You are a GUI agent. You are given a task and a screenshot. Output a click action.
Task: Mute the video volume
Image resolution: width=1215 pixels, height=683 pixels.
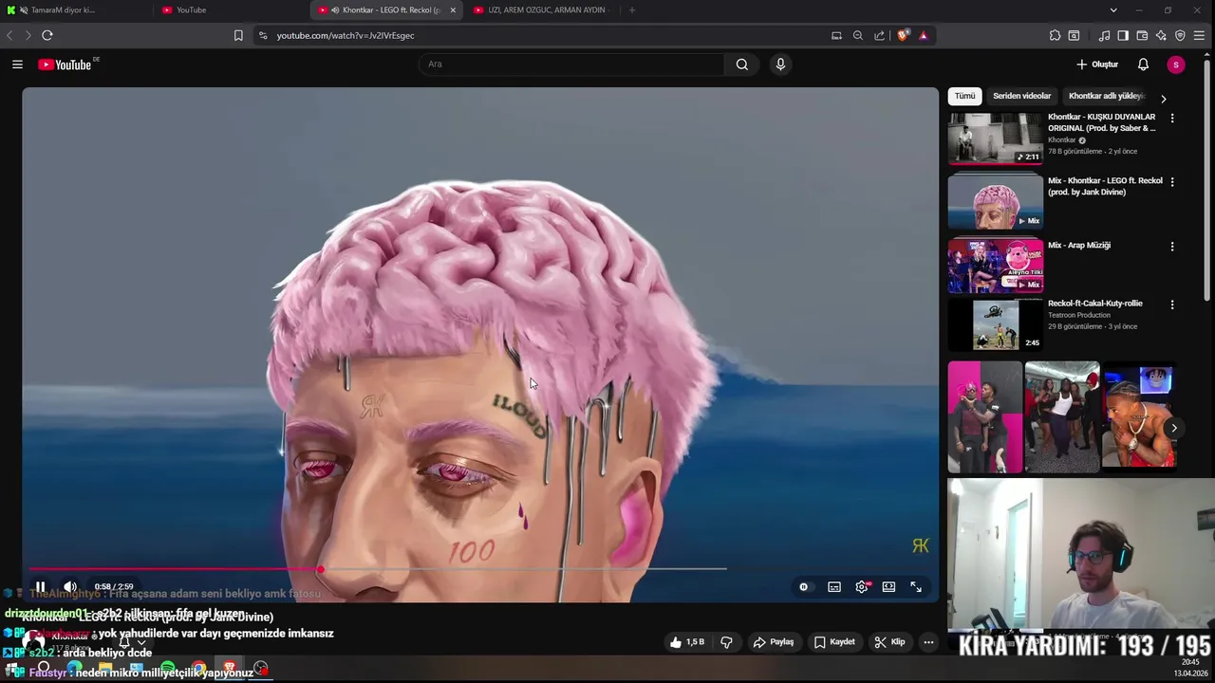tap(69, 586)
